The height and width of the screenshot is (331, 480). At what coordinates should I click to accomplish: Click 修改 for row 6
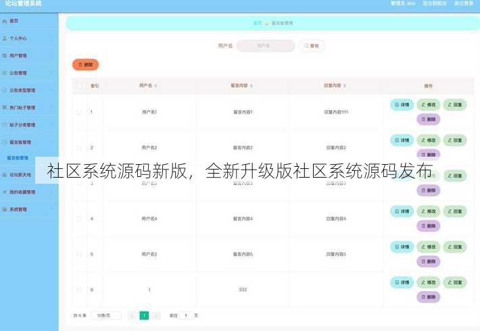[428, 282]
